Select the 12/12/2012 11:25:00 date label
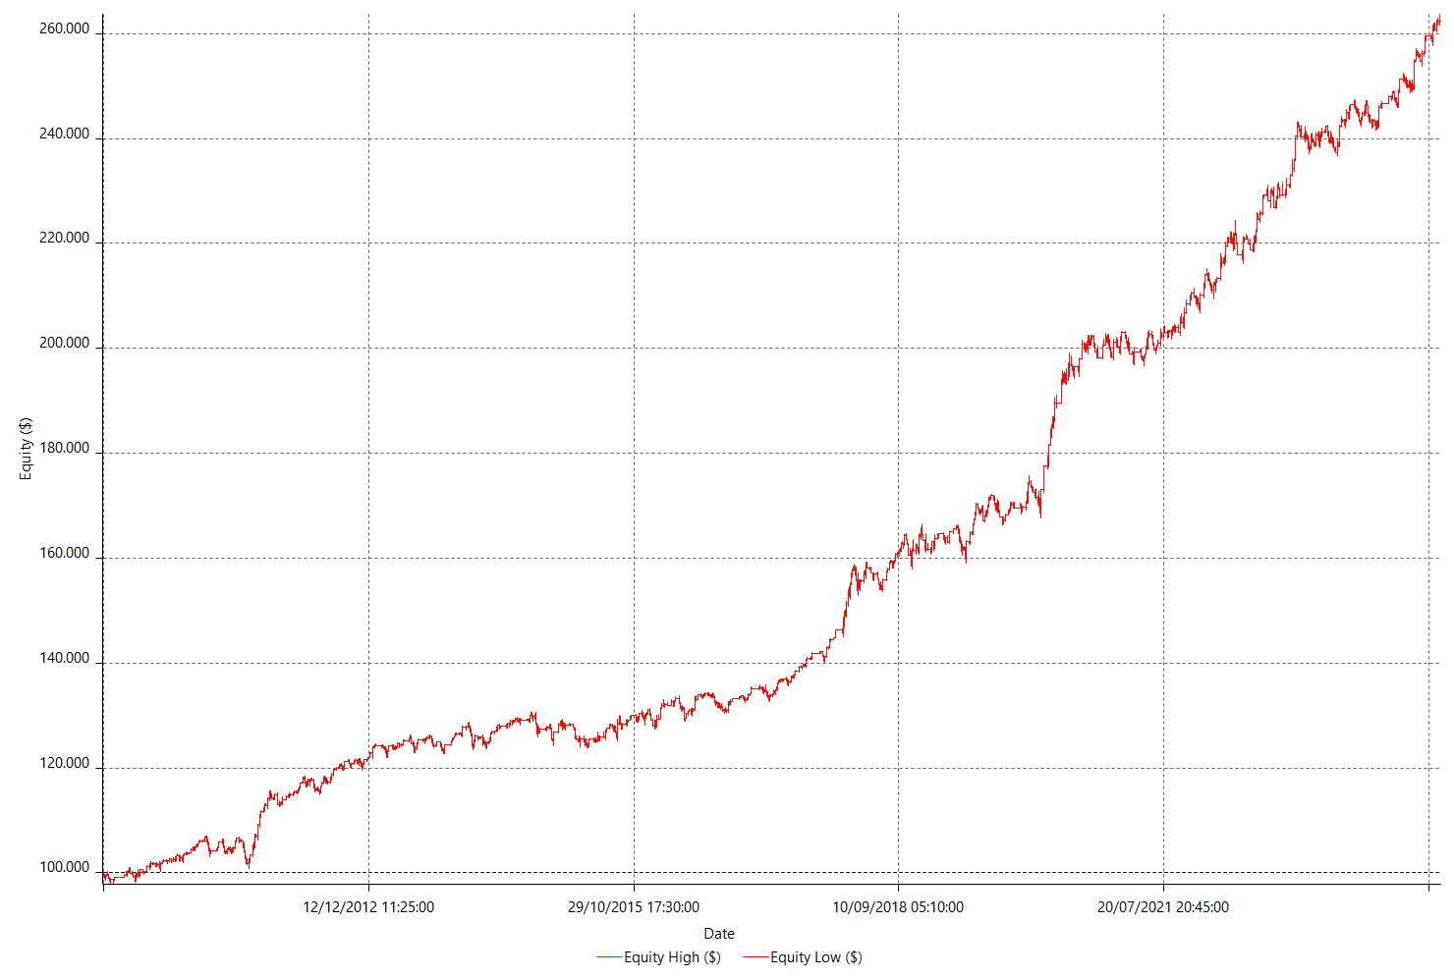The image size is (1454, 978). tap(368, 907)
